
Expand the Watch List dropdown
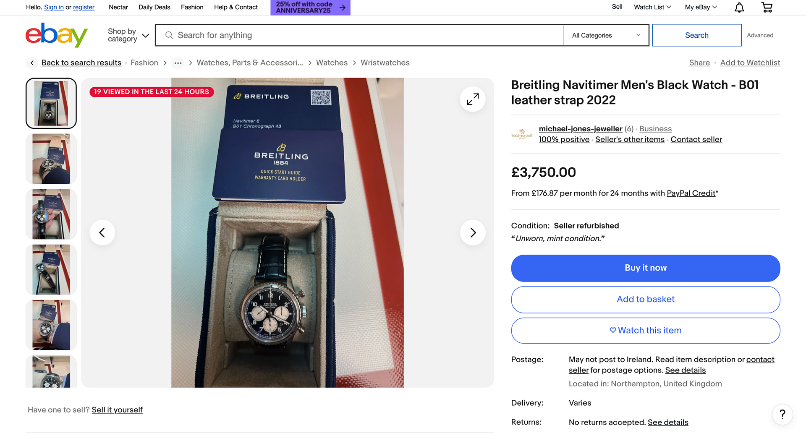tap(652, 7)
